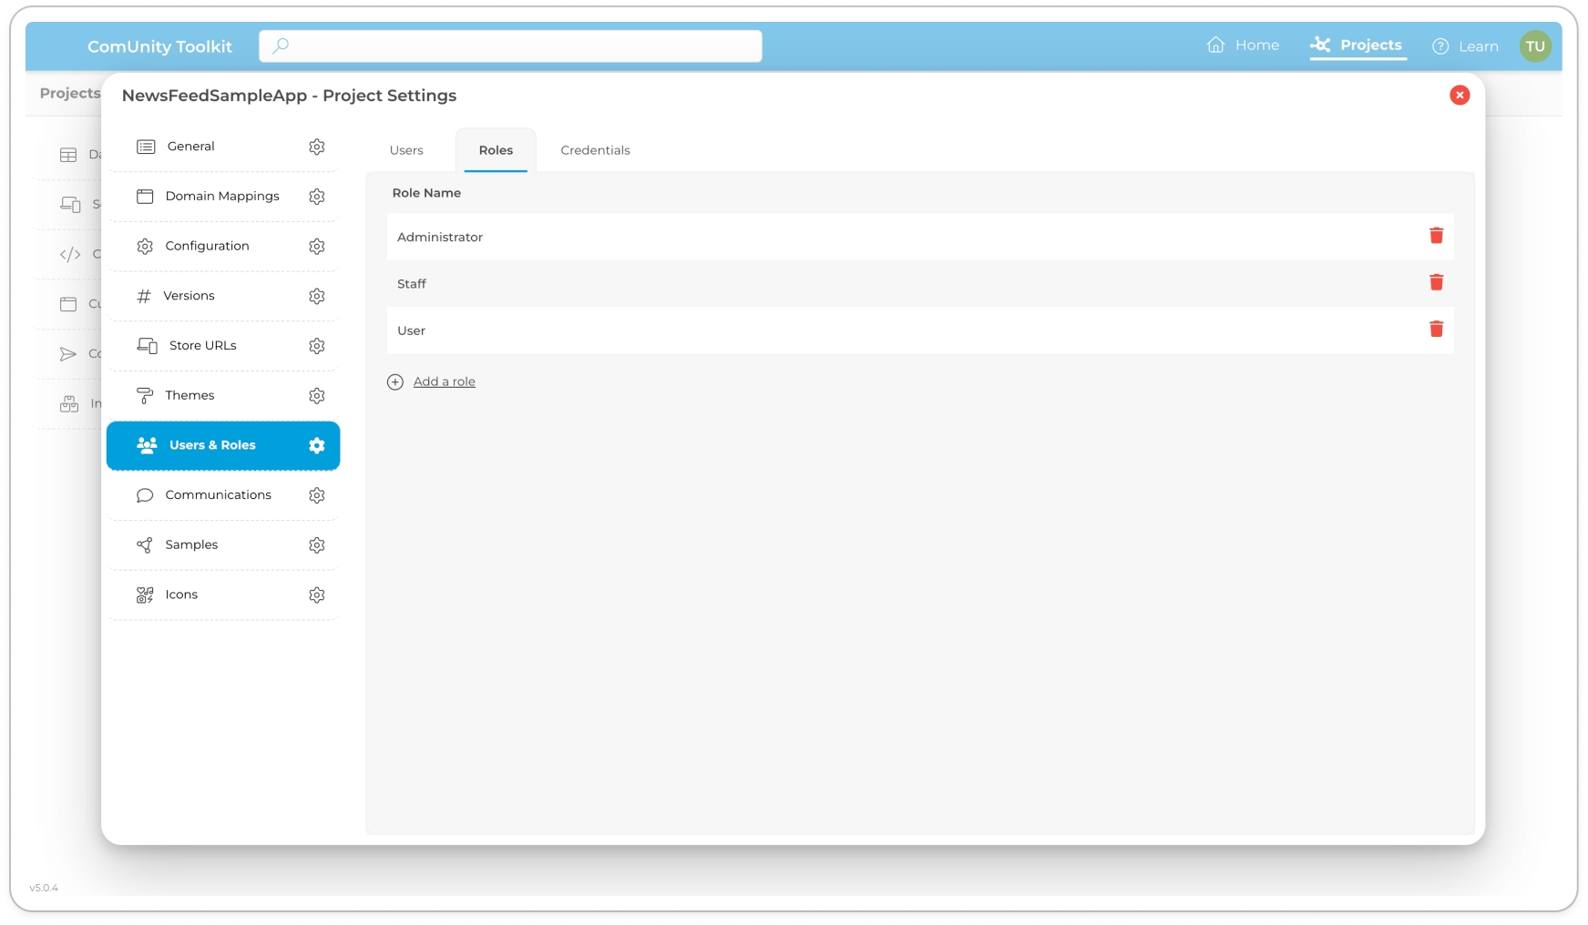The width and height of the screenshot is (1588, 925).
Task: Click the gear icon beside Domain Mappings
Action: pyautogui.click(x=316, y=197)
